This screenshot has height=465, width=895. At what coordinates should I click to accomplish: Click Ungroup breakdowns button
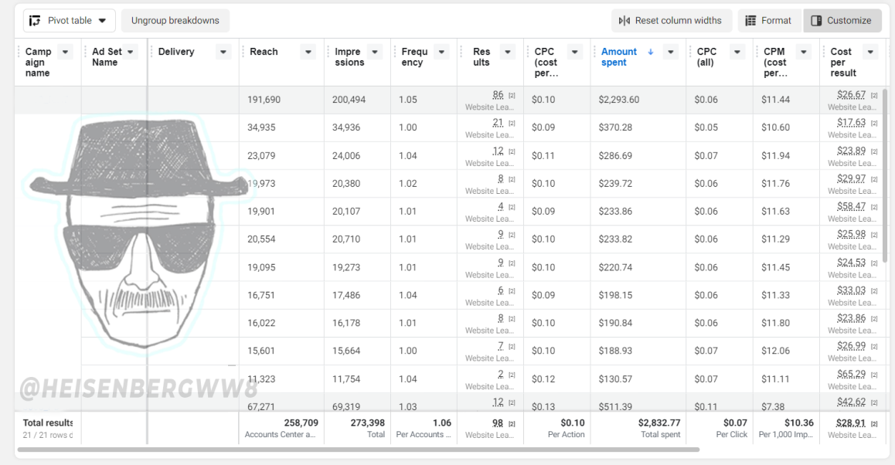tap(175, 21)
